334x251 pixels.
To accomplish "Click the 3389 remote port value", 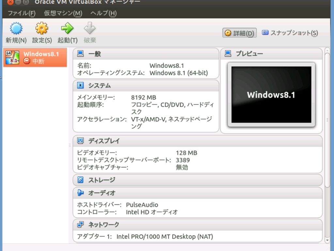I will click(x=183, y=160).
